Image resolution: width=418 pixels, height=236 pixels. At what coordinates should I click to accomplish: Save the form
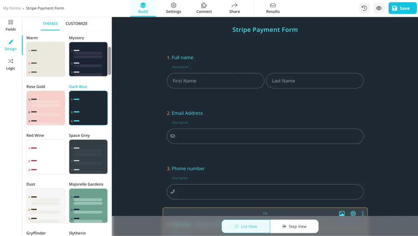(x=402, y=8)
